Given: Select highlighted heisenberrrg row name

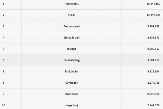Looking at the screenshot, I should 71,60.
